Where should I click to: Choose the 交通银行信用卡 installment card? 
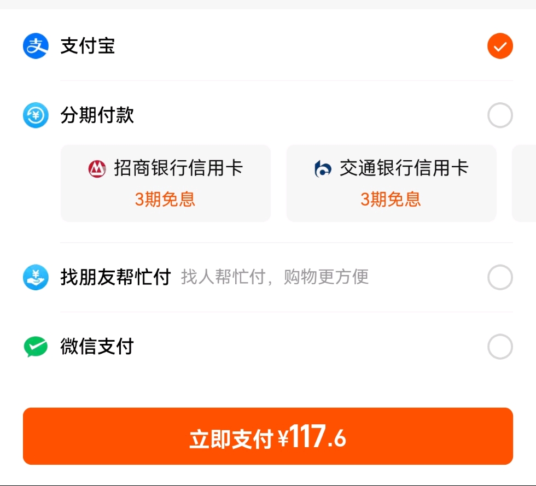391,183
